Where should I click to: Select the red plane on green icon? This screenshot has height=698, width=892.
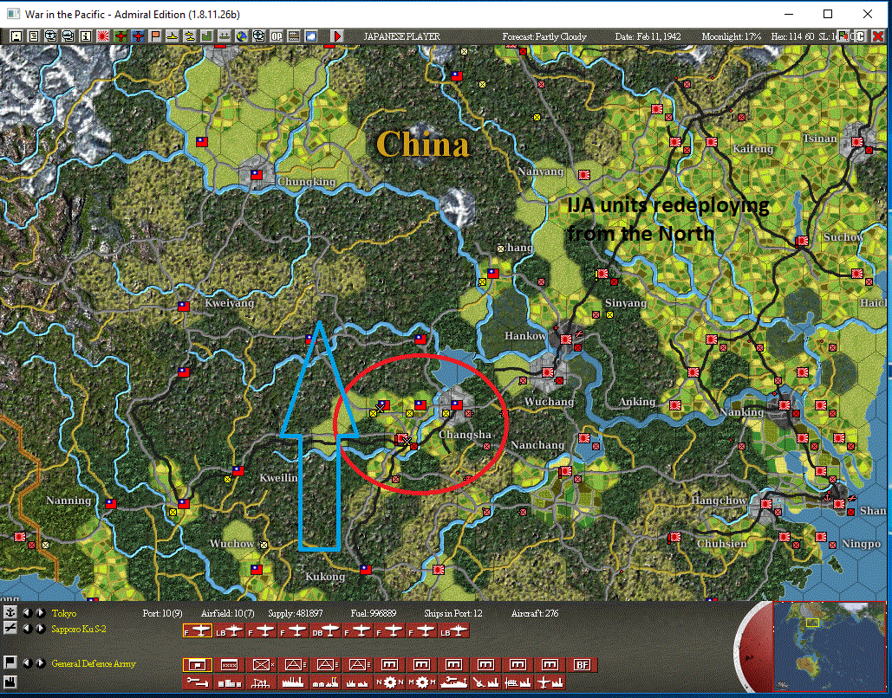click(x=120, y=36)
